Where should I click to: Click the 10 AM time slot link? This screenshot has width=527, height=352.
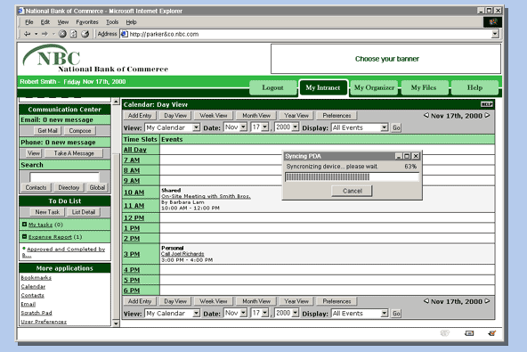tap(134, 192)
